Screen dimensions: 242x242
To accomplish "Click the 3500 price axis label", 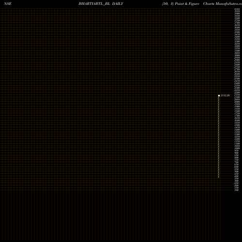I will (x=237, y=32).
